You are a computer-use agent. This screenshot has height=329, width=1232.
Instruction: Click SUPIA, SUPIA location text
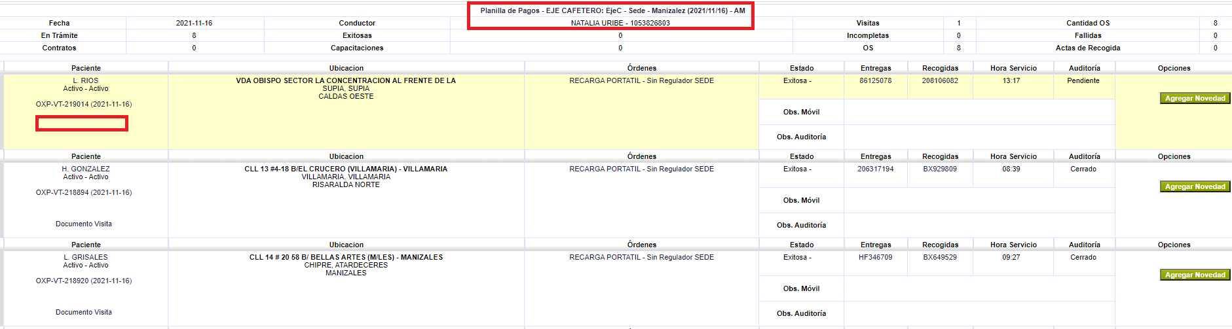coord(346,88)
